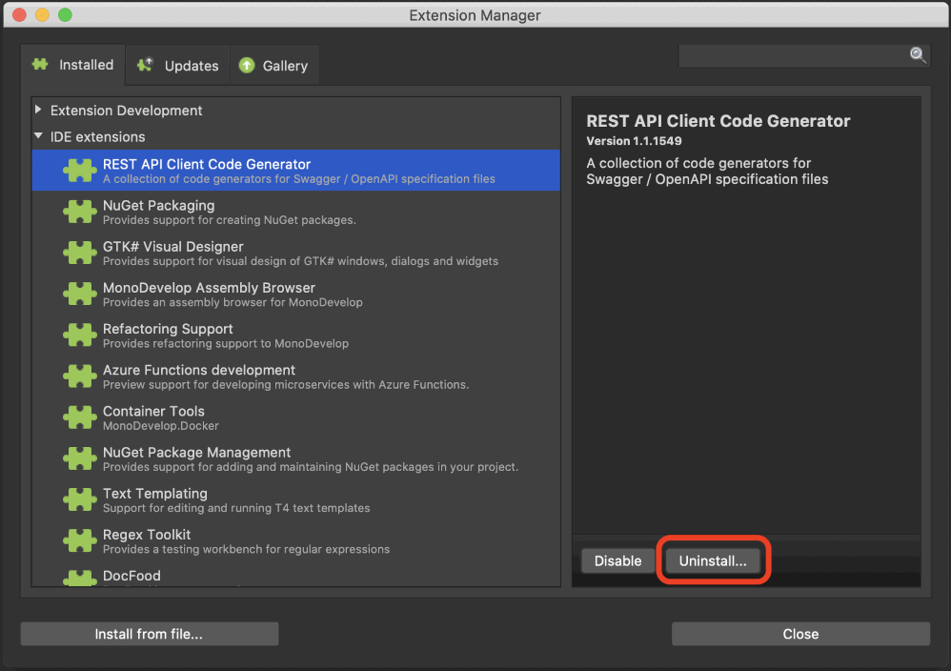Screen dimensions: 951x671
Task: Click the Extension Development label
Action: point(126,111)
